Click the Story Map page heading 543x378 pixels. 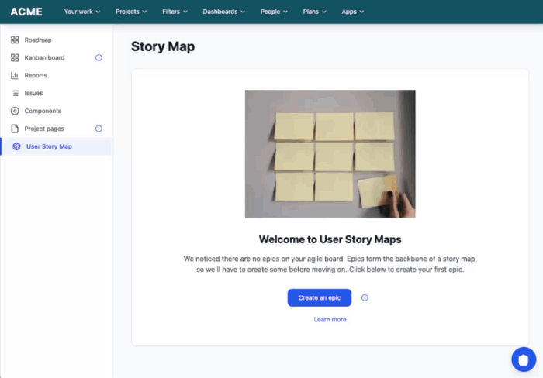point(163,46)
